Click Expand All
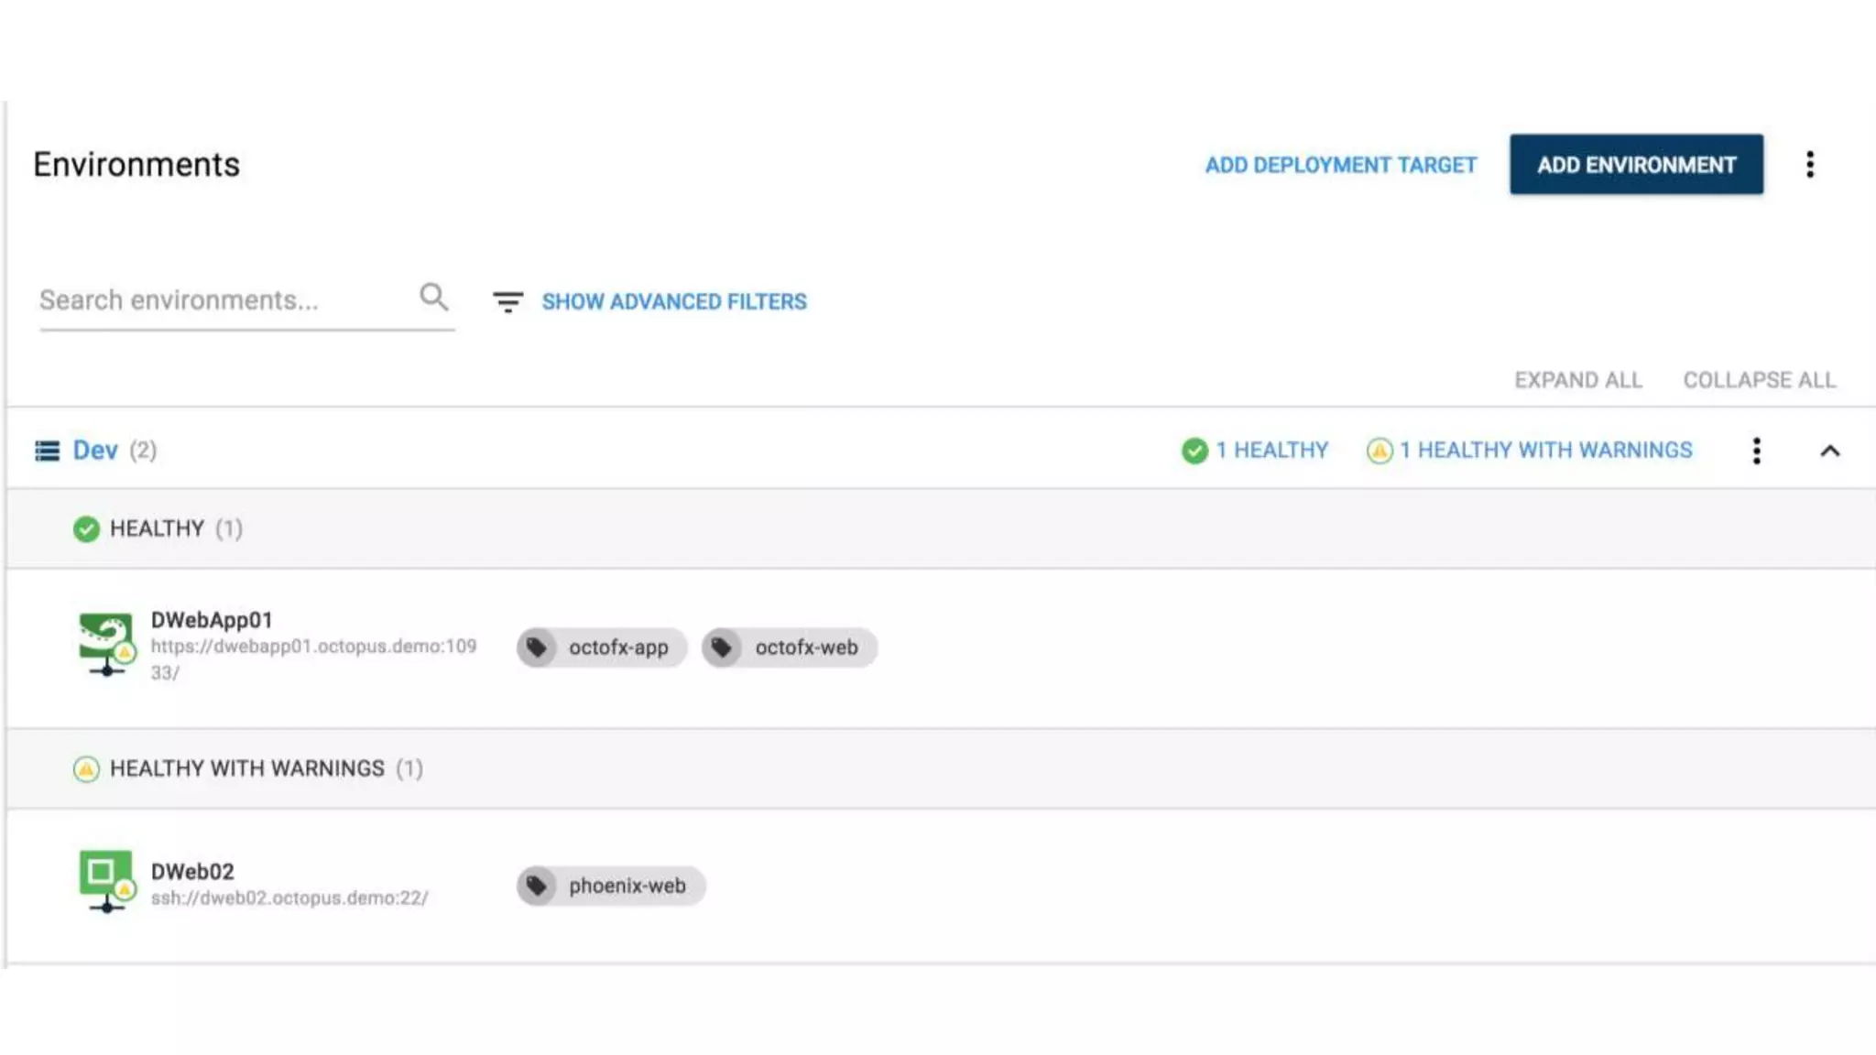Image resolution: width=1876 pixels, height=1055 pixels. pos(1577,380)
